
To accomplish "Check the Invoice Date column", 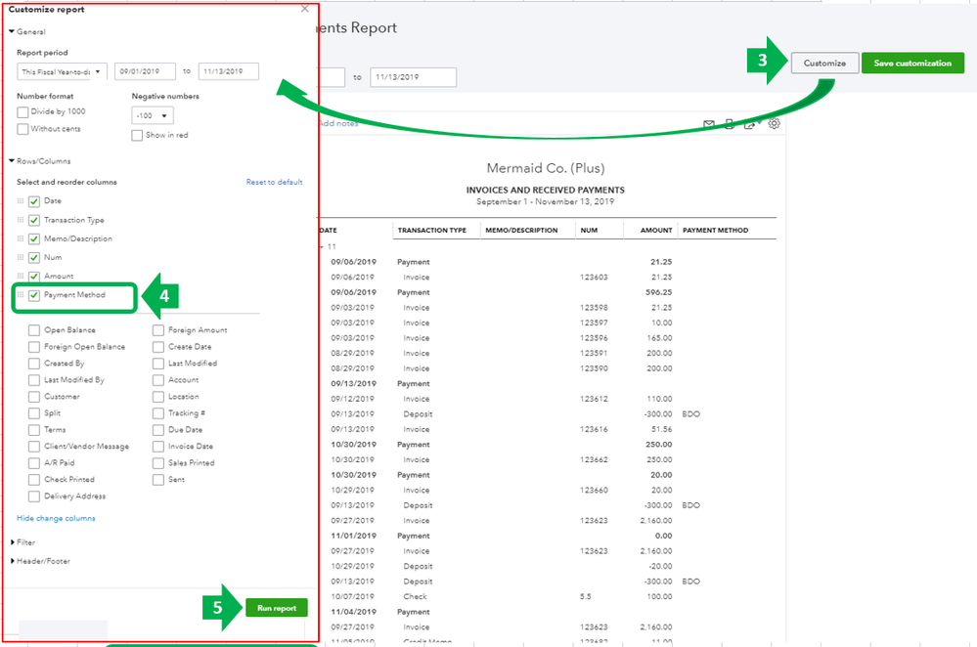I will (x=158, y=447).
